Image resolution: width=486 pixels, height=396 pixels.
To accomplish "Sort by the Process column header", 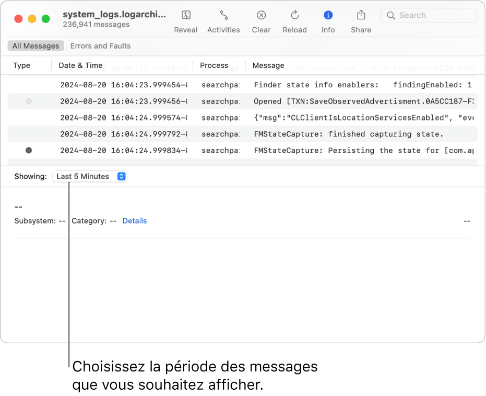I will click(x=214, y=65).
